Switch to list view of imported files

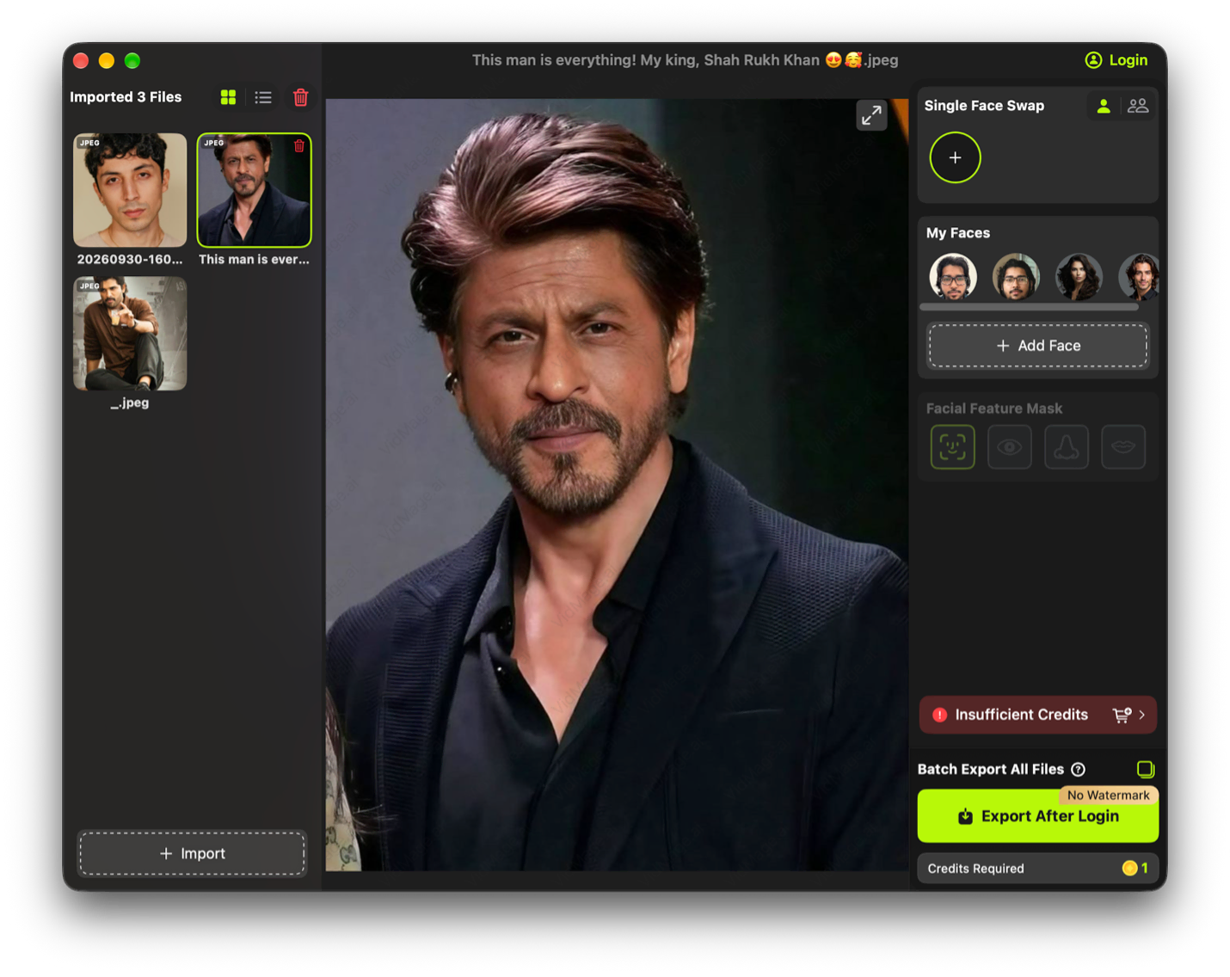tap(263, 97)
